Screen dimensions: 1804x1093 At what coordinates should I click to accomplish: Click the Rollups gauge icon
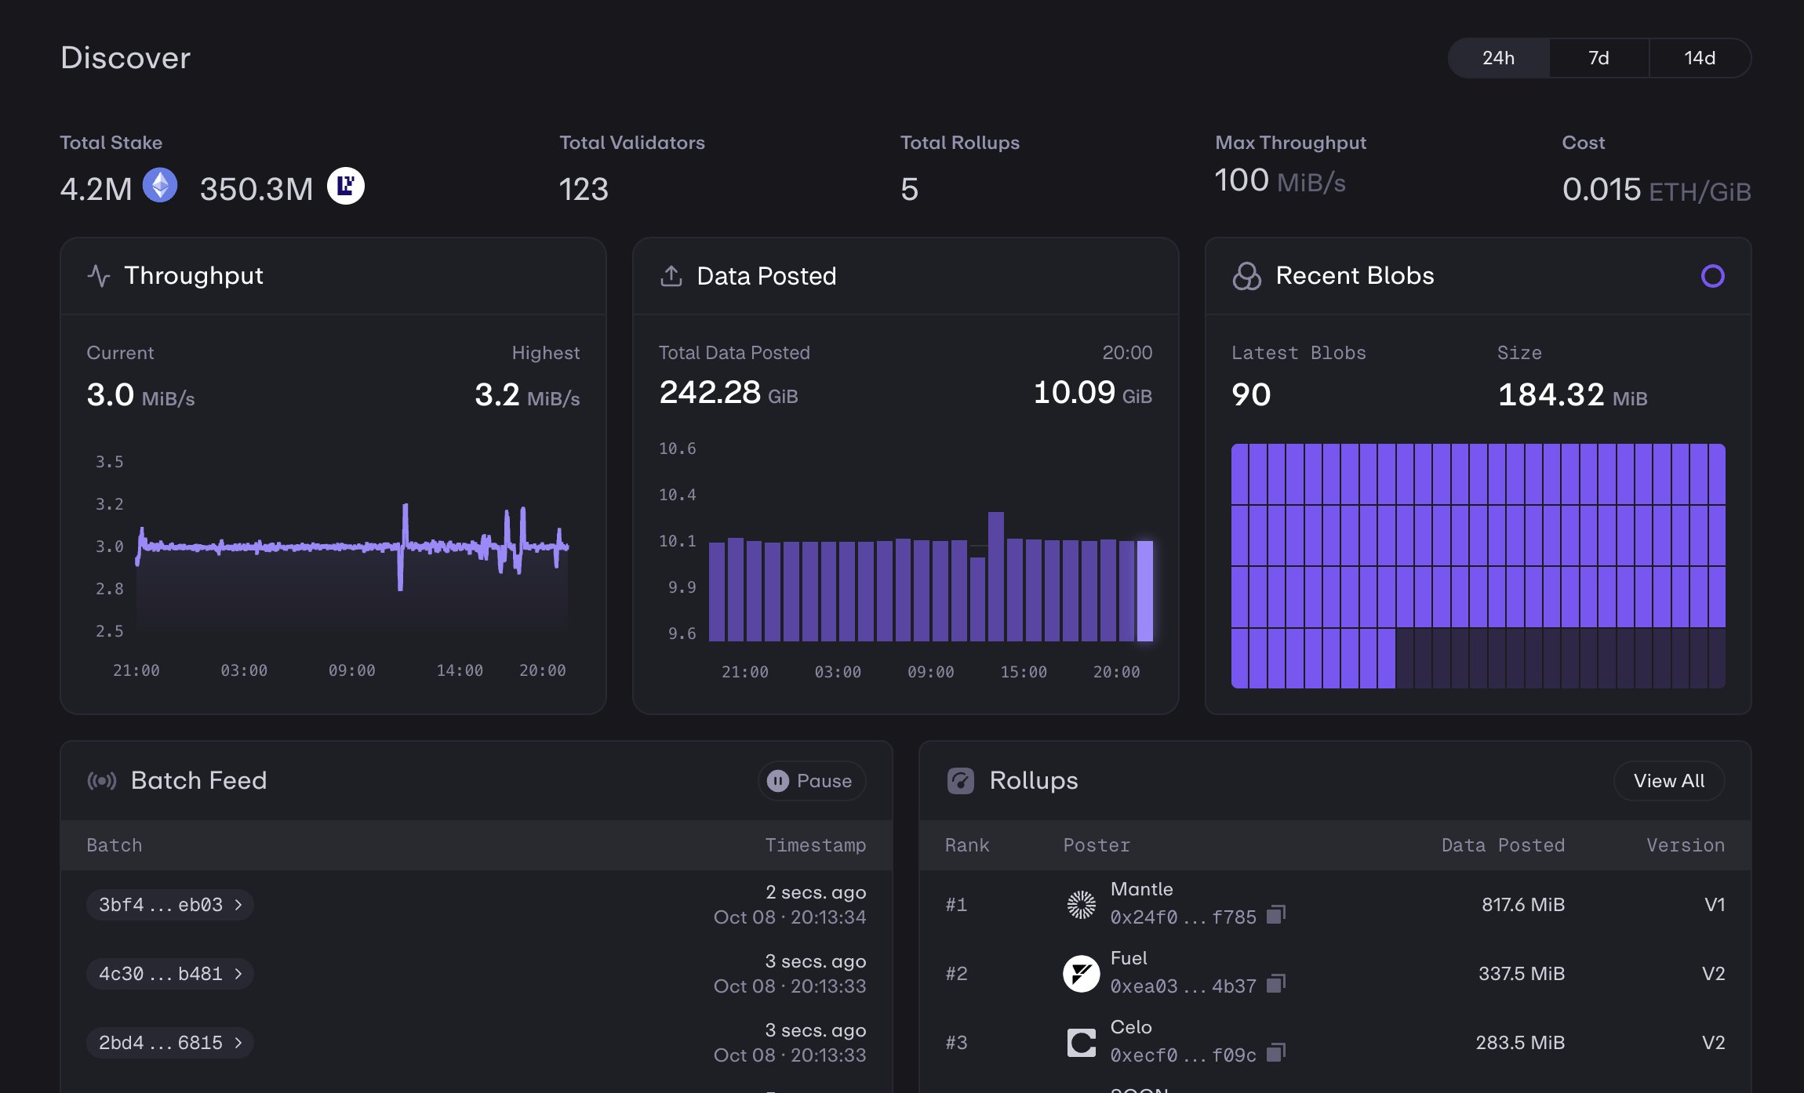[961, 781]
